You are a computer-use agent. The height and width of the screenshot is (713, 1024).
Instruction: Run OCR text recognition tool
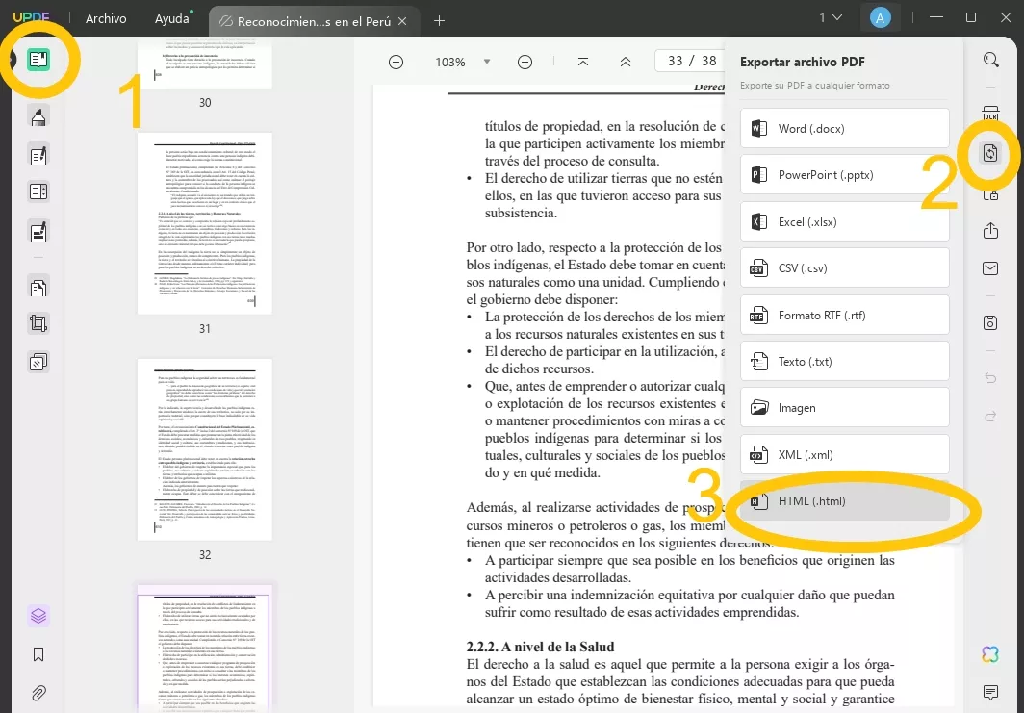coord(990,113)
